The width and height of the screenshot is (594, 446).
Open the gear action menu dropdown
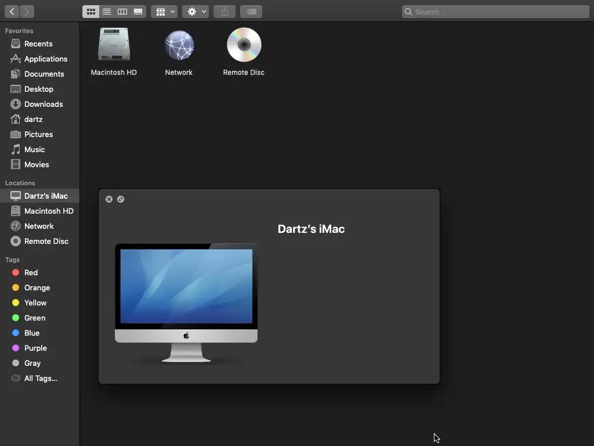pyautogui.click(x=195, y=12)
